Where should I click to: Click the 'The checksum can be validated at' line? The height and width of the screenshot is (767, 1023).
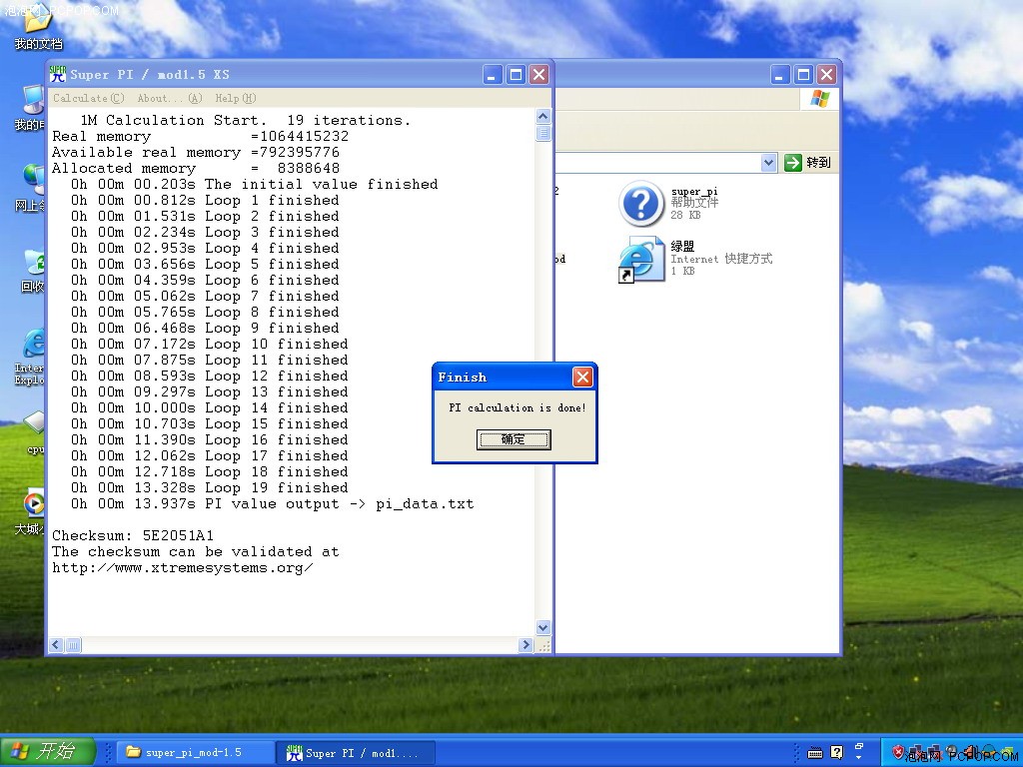(196, 551)
